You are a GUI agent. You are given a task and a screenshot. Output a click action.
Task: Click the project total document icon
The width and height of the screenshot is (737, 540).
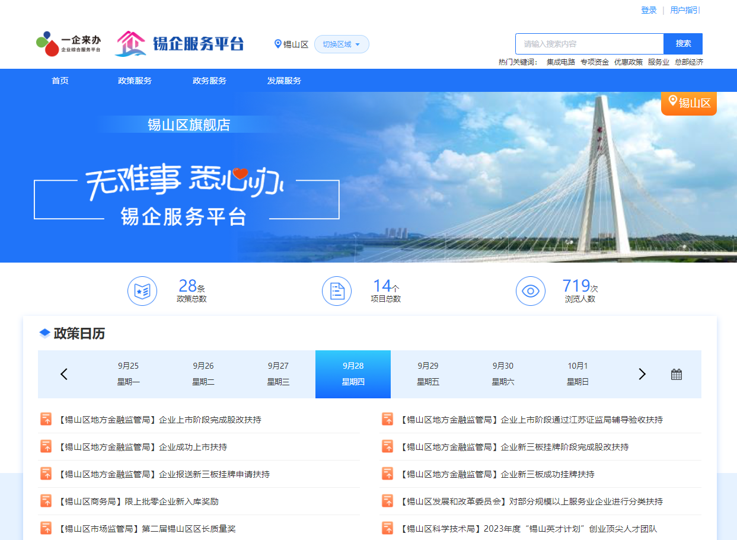click(337, 291)
